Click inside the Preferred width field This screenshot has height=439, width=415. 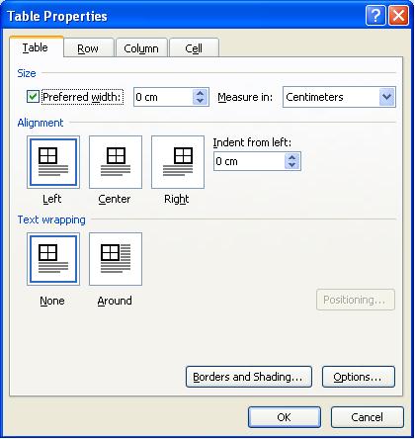click(163, 97)
